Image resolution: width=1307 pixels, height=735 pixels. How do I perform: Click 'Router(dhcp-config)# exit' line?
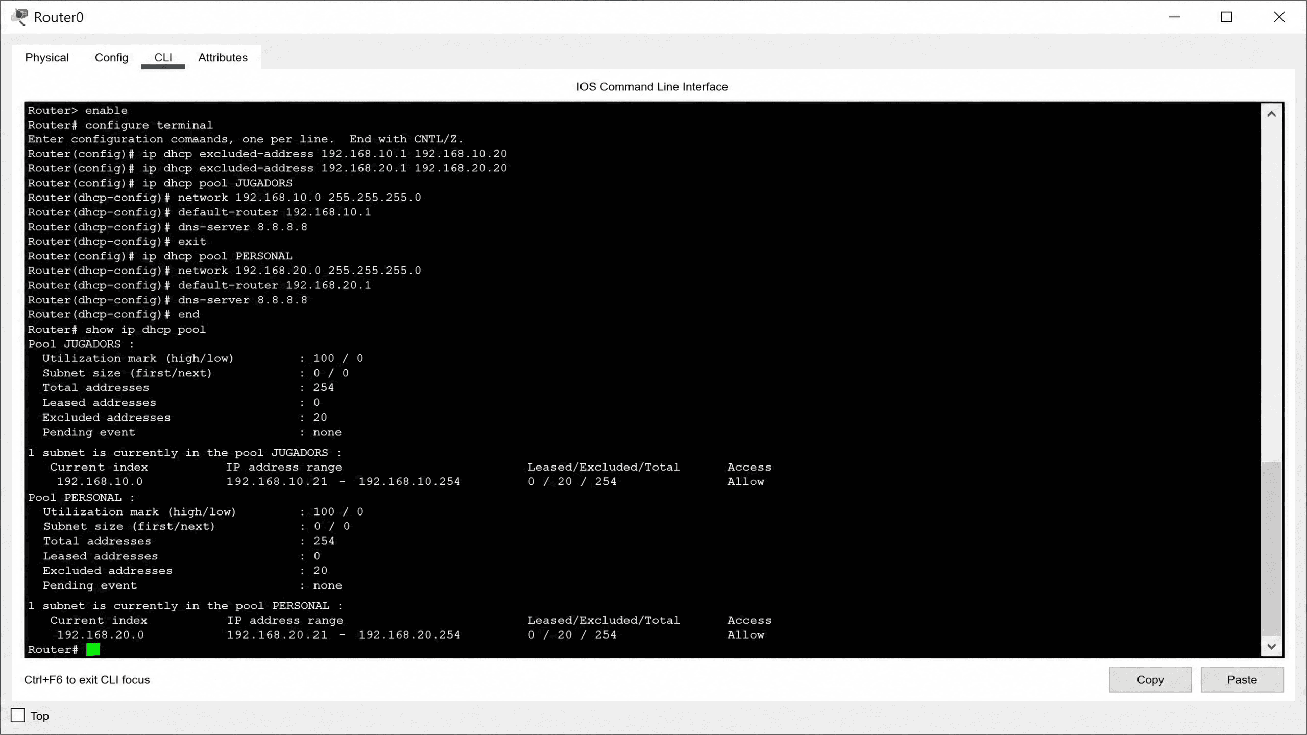pyautogui.click(x=117, y=241)
